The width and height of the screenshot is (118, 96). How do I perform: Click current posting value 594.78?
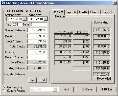(x=63, y=41)
